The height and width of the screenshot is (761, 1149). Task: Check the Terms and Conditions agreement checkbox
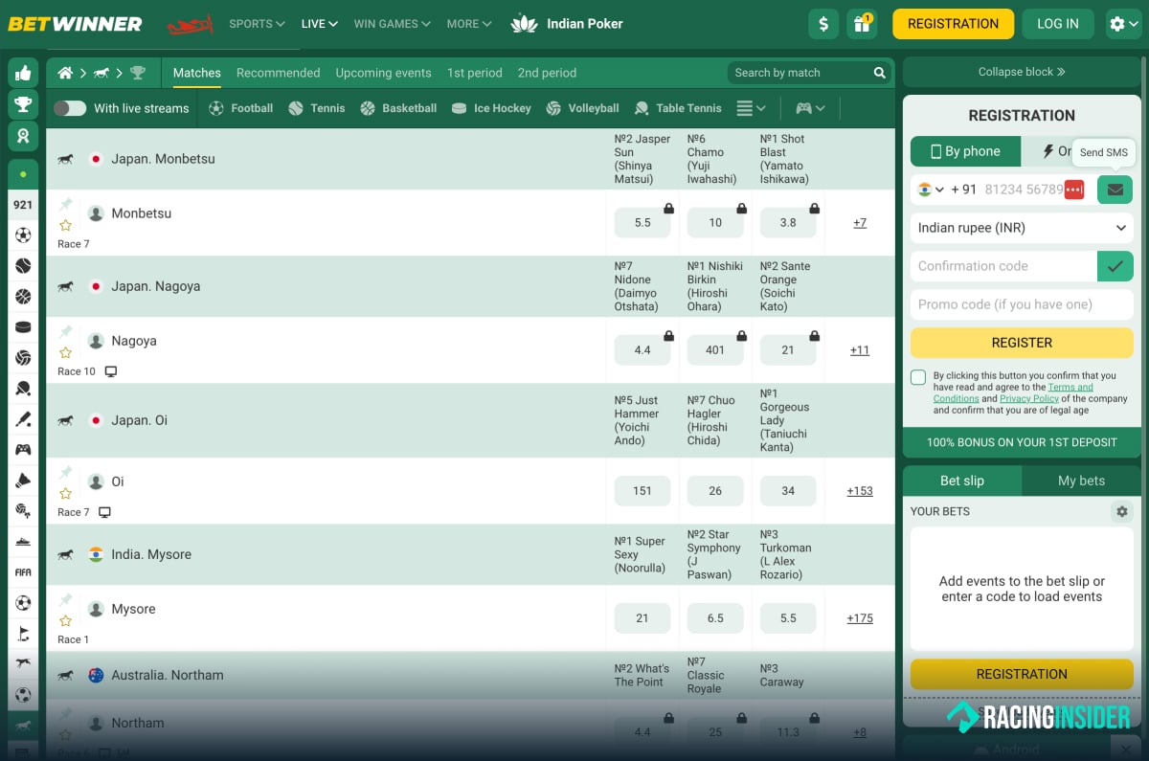click(x=918, y=377)
